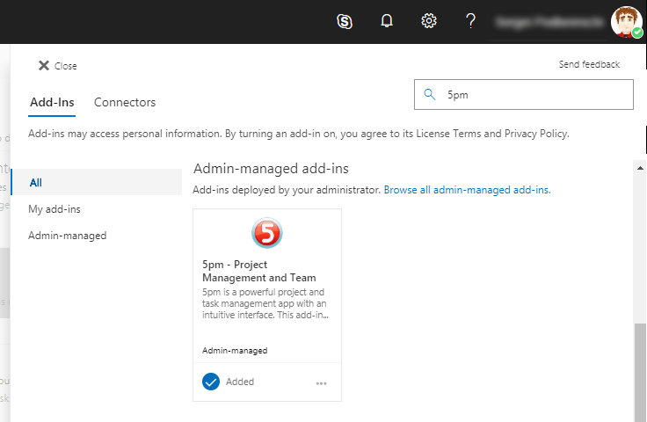Click the Send feedback link
The image size is (647, 422).
pos(589,64)
